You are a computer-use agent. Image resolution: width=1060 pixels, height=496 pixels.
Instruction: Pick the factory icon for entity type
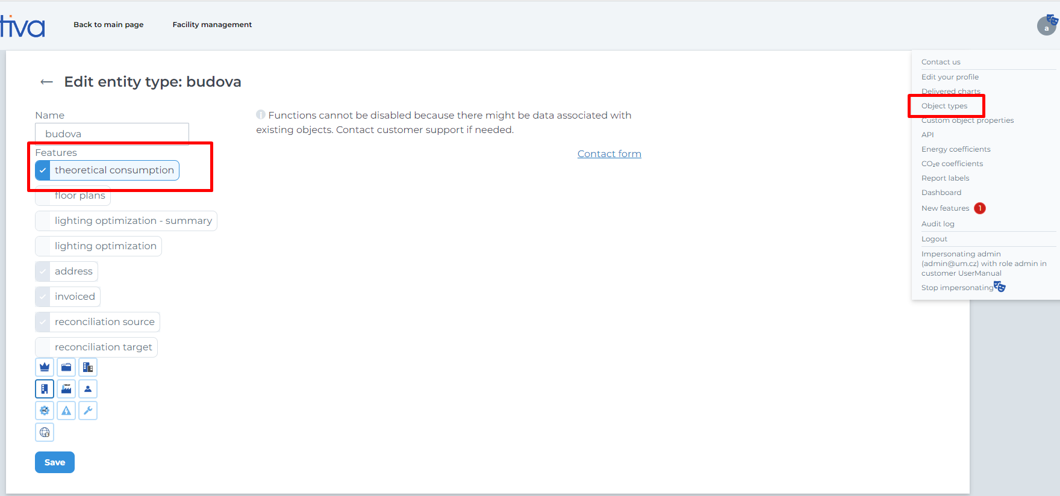click(x=66, y=389)
